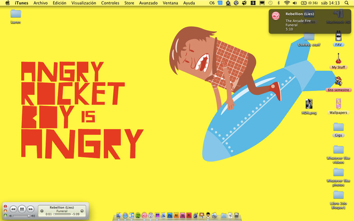This screenshot has height=221, width=354.
Task: Click the low-volume speaker icon in mini player
Action: click(x=11, y=216)
